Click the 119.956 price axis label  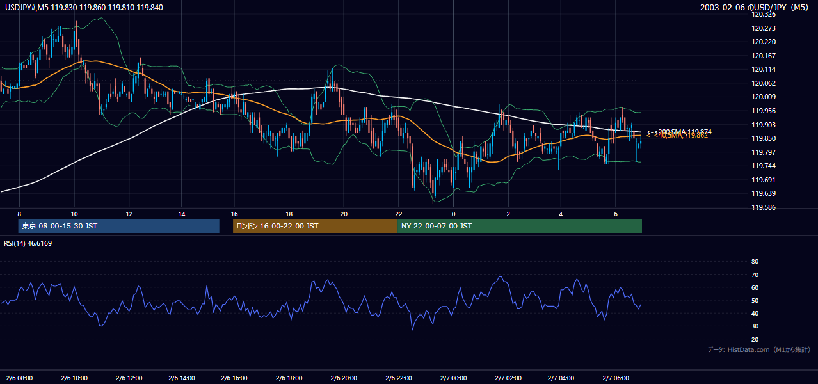click(764, 111)
